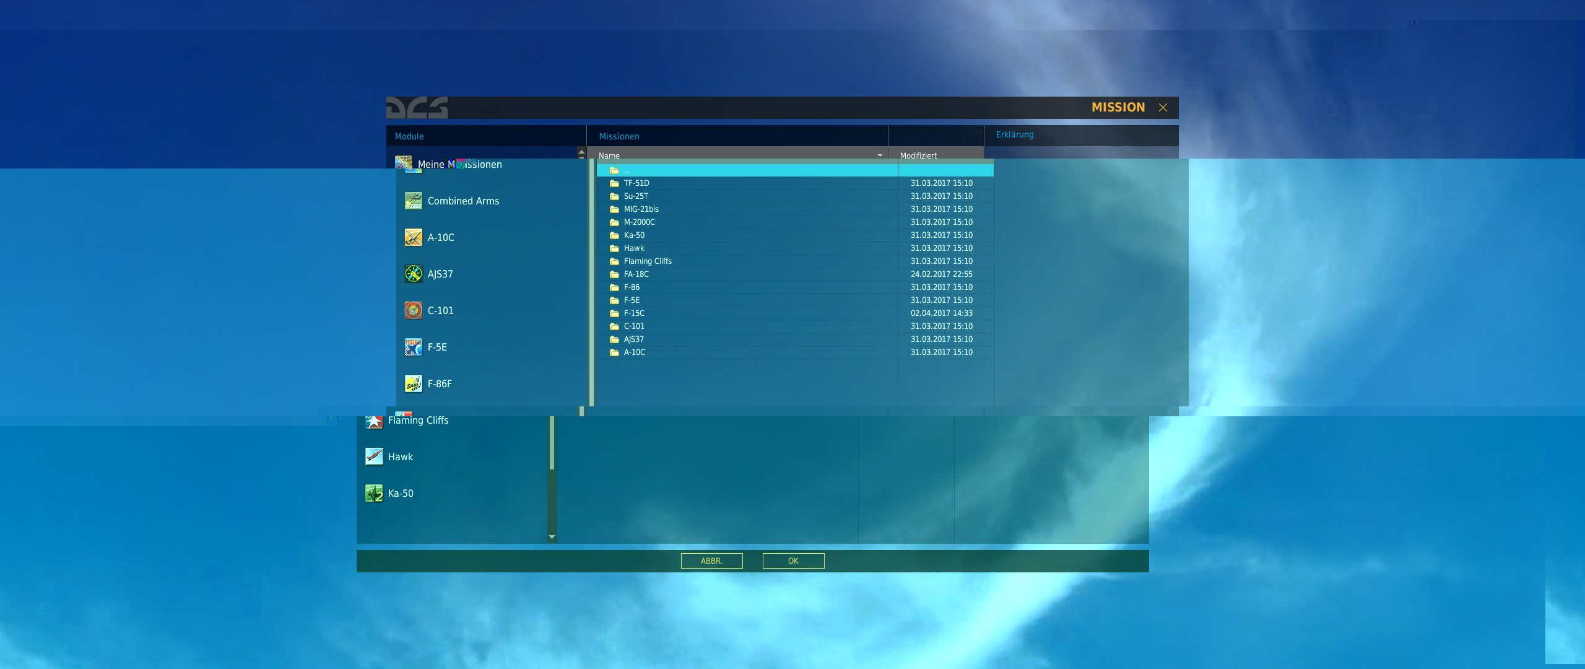
Task: Open the F-15C folder
Action: (634, 313)
